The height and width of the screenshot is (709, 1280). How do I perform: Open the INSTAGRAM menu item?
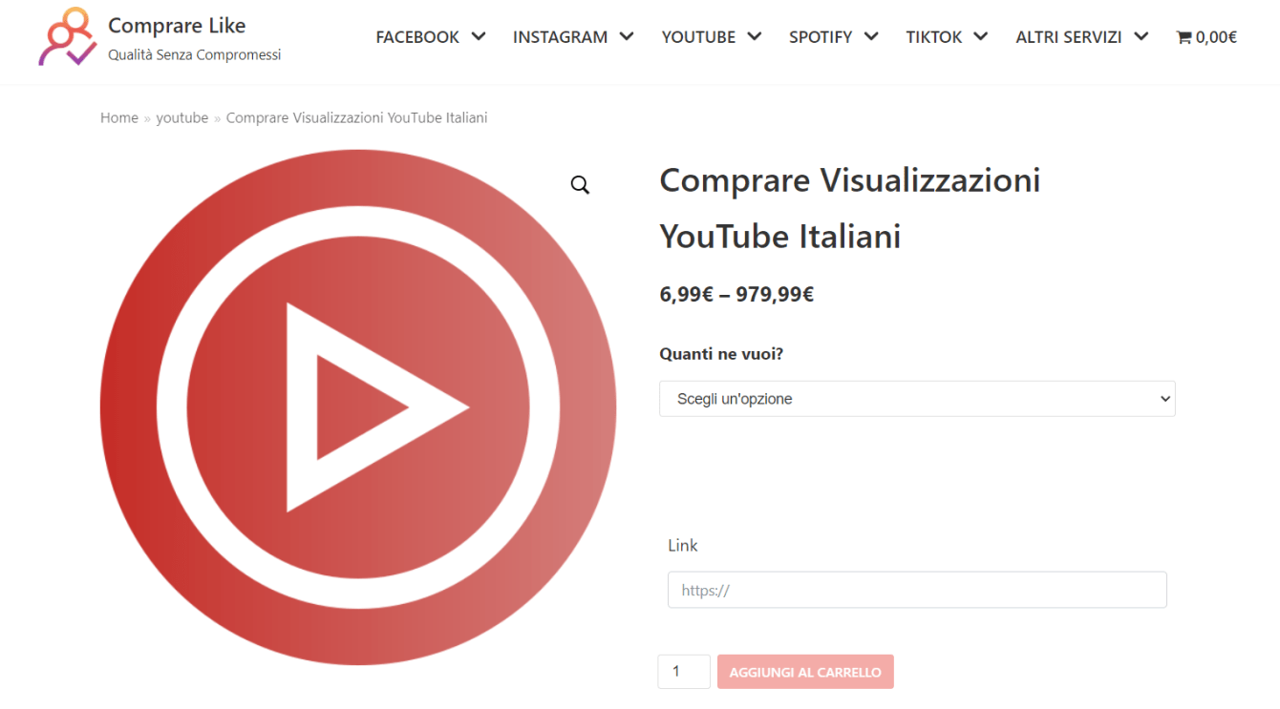tap(560, 37)
